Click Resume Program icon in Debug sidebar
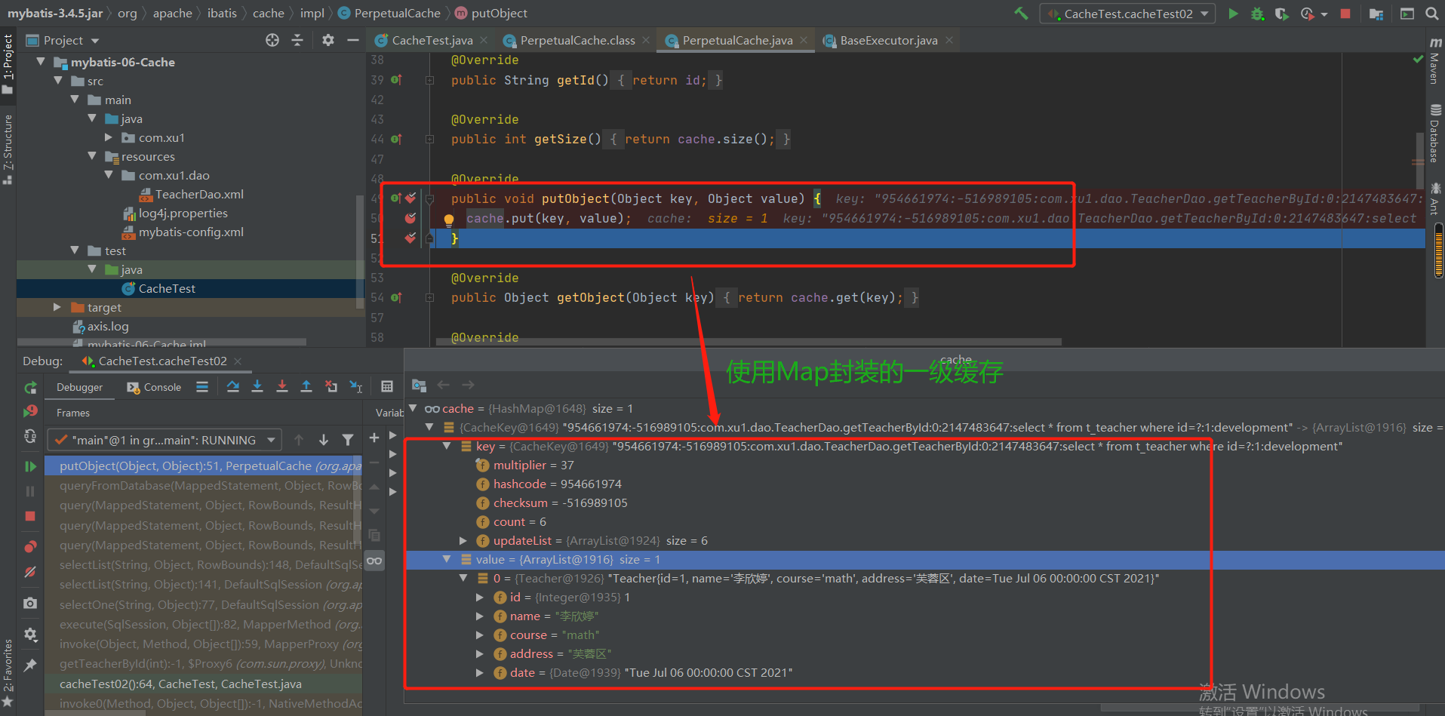 click(30, 466)
